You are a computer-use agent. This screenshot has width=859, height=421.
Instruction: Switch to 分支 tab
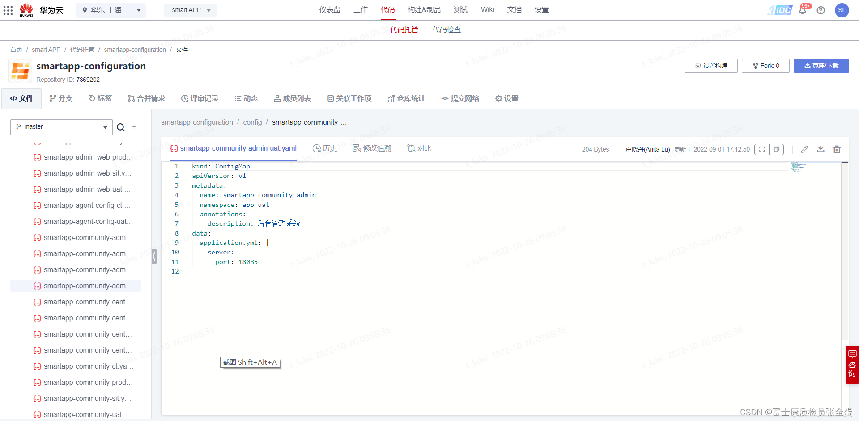click(x=61, y=98)
